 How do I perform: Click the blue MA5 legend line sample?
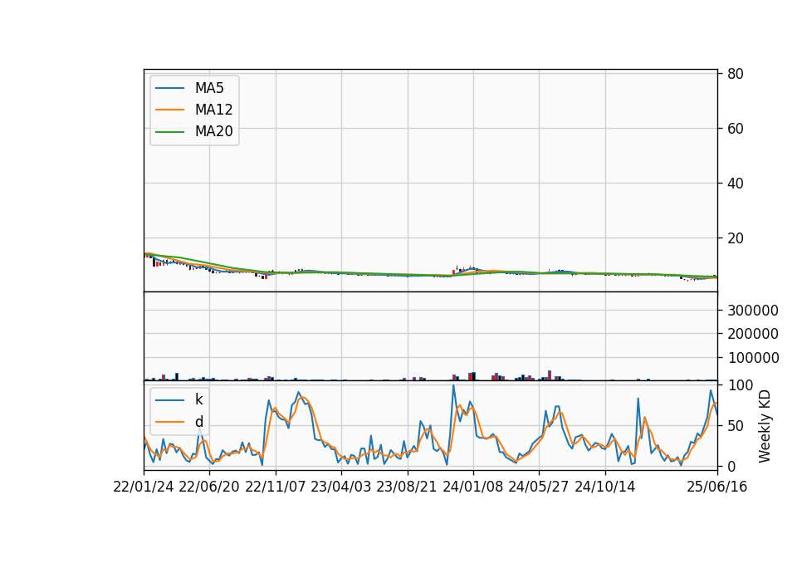pos(169,88)
